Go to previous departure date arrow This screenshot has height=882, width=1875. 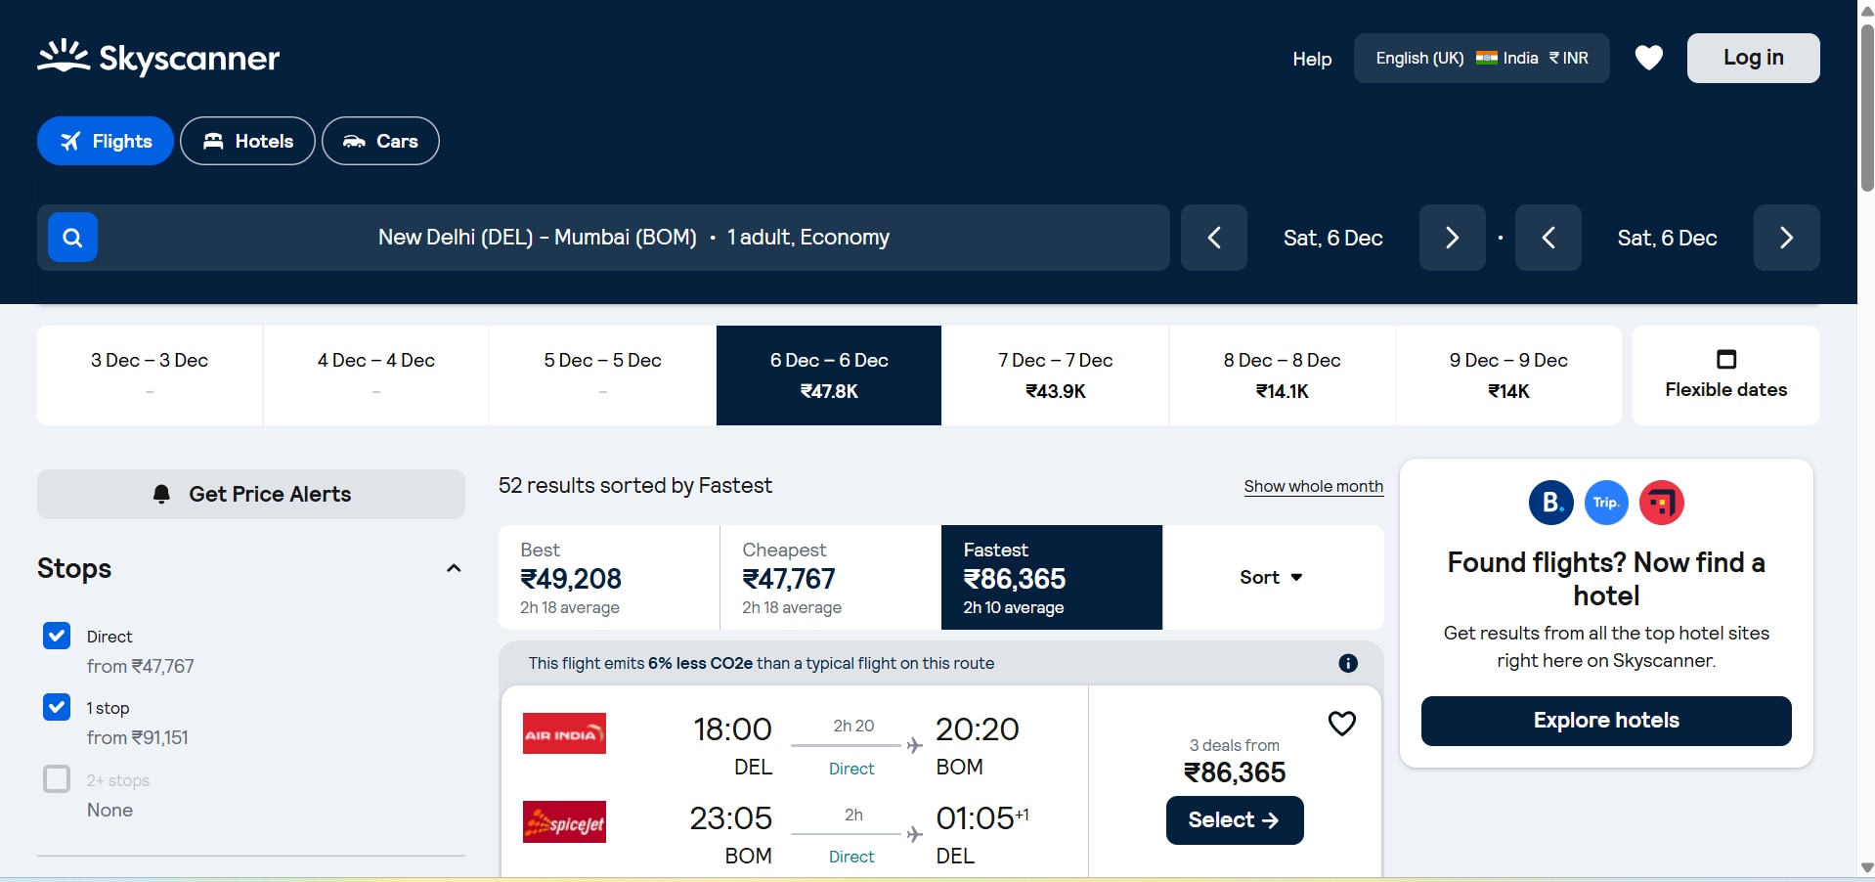tap(1213, 238)
